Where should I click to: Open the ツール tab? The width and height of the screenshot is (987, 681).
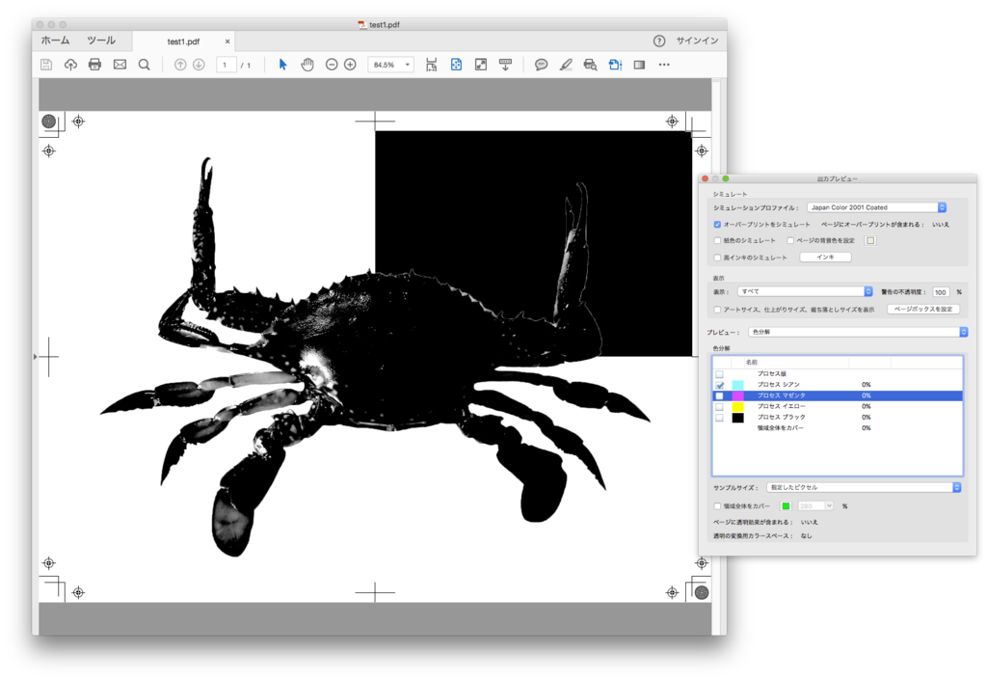(x=101, y=41)
